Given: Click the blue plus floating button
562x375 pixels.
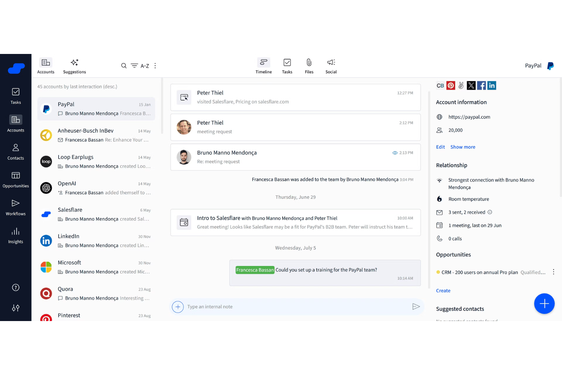Looking at the screenshot, I should coord(544,304).
